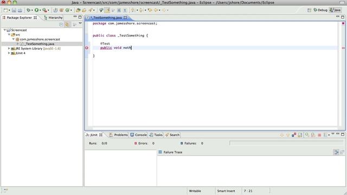The width and height of the screenshot is (347, 195).
Task: Open dropdown arrow beside New file icon
Action: pyautogui.click(x=9, y=10)
